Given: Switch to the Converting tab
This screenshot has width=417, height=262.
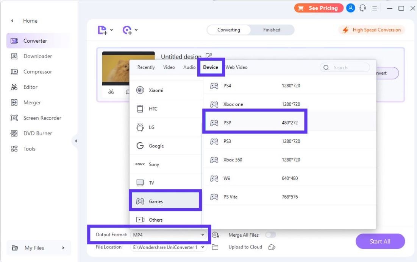Looking at the screenshot, I should click(228, 30).
